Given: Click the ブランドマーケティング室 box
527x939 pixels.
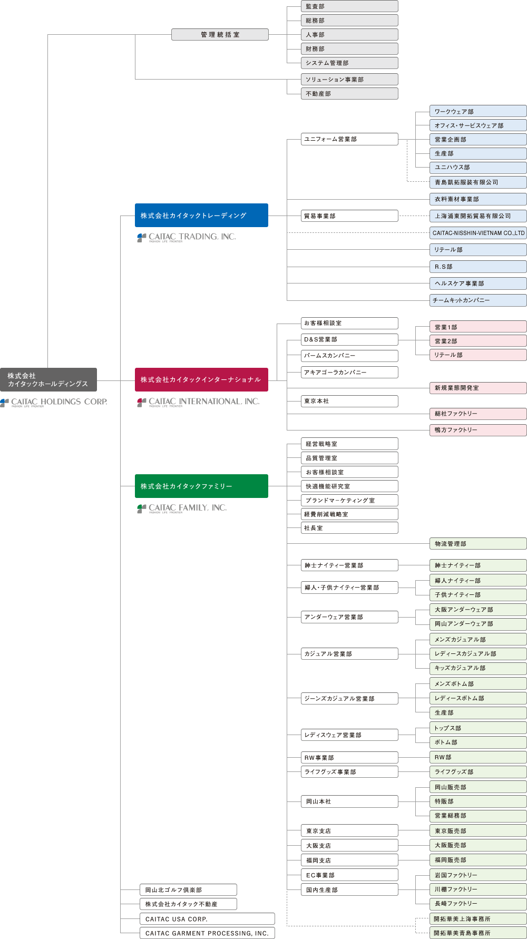Looking at the screenshot, I should pyautogui.click(x=349, y=500).
